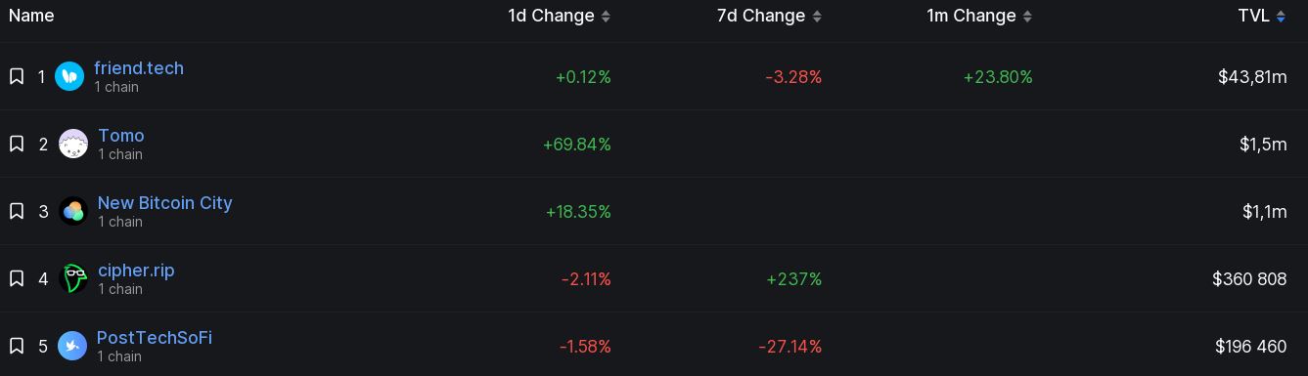The width and height of the screenshot is (1308, 376).
Task: Open the New Bitcoin City link
Action: 165,203
